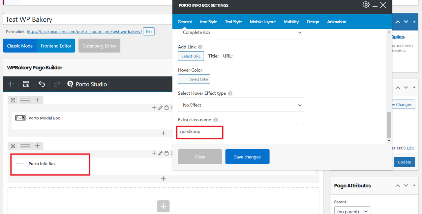This screenshot has height=214, width=422.
Task: Click the gray Close button in the settings panel
Action: coord(200,157)
